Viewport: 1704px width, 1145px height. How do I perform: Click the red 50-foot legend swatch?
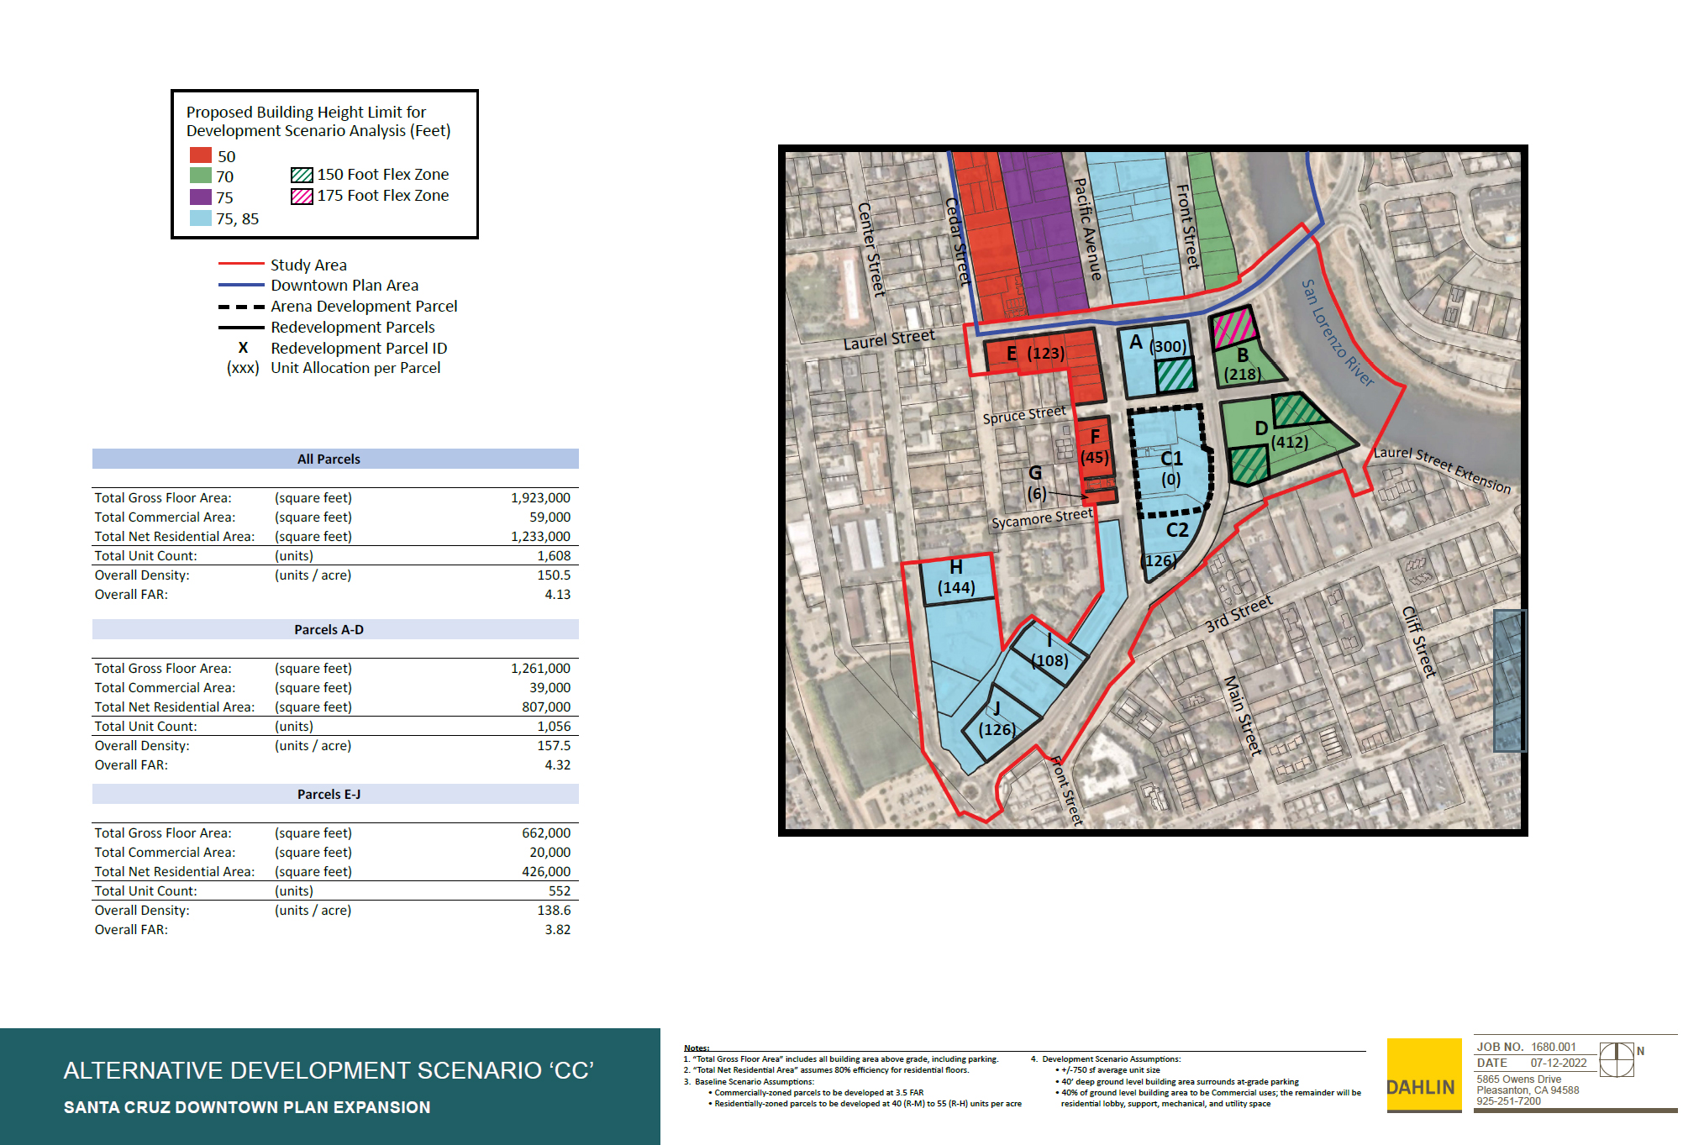(x=200, y=155)
